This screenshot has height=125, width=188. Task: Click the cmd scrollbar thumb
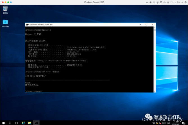click(x=155, y=30)
